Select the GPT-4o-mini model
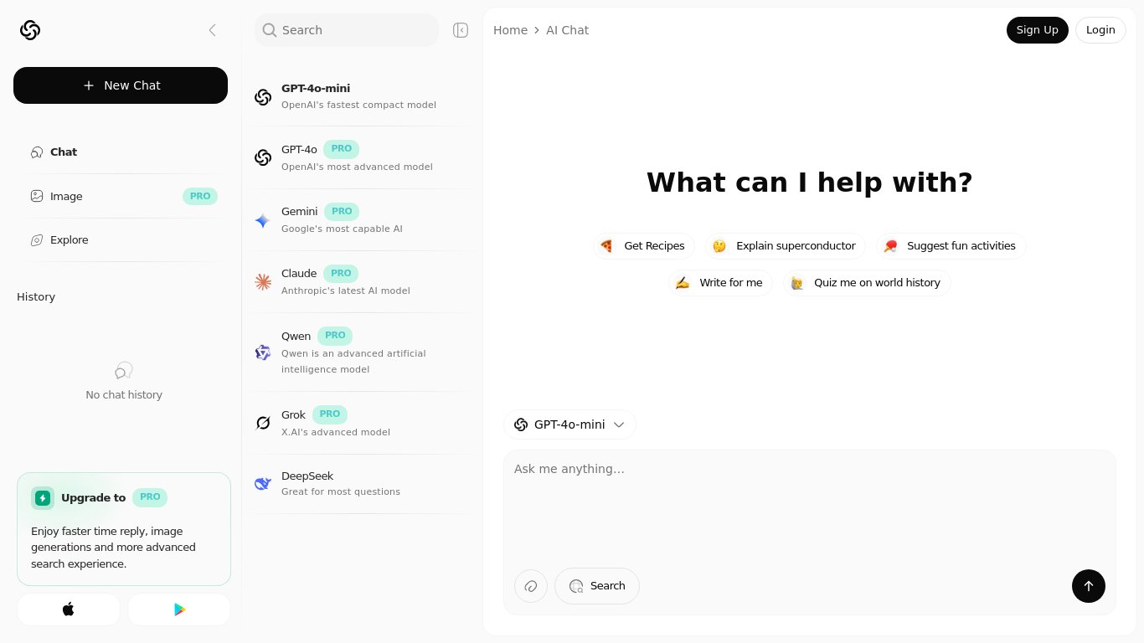This screenshot has height=643, width=1144. [x=362, y=96]
